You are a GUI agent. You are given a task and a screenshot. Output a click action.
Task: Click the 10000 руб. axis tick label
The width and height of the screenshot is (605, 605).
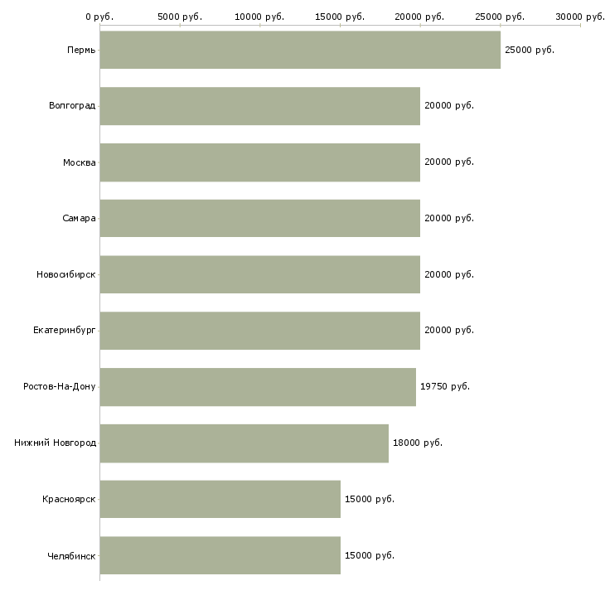pyautogui.click(x=259, y=17)
